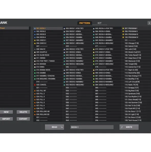
Task: Select pattern 118: Big Beat [120]
Action: [x=136, y=91]
